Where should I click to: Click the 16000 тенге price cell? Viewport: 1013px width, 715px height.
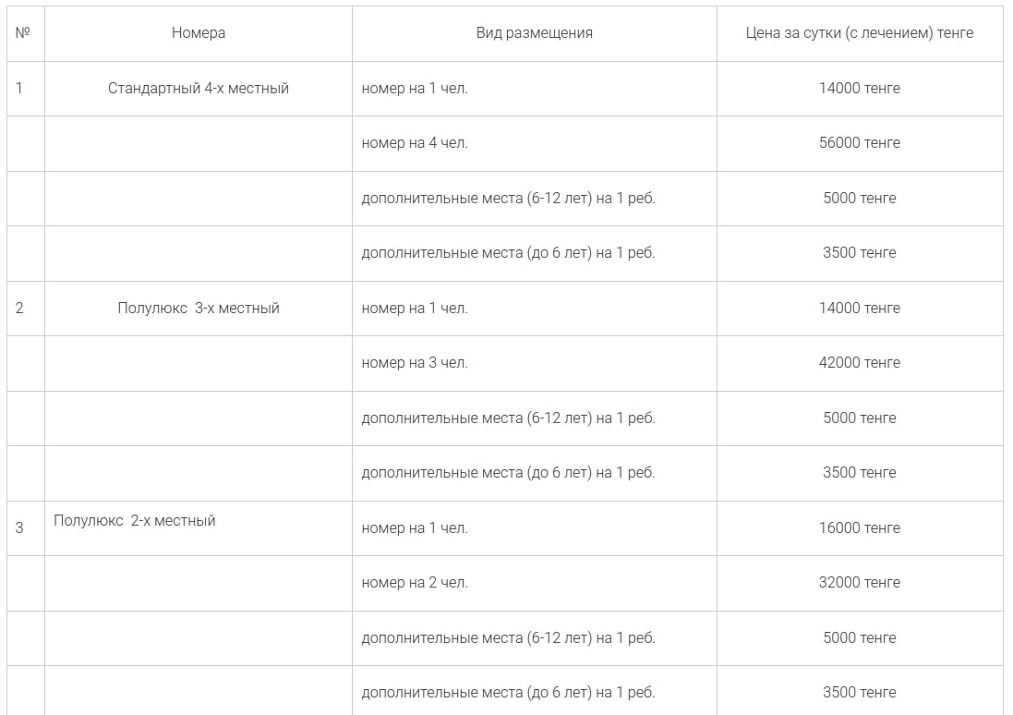(x=859, y=528)
